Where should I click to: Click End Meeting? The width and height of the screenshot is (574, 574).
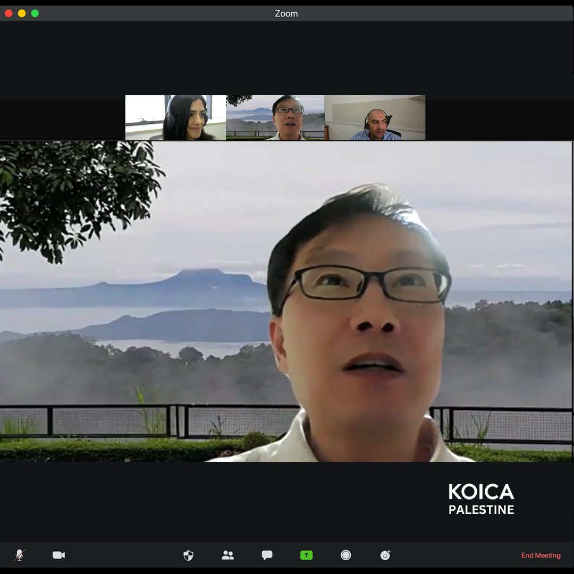tap(541, 555)
